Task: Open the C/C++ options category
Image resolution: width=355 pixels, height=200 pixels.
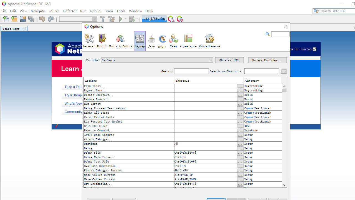Action: 162,41
